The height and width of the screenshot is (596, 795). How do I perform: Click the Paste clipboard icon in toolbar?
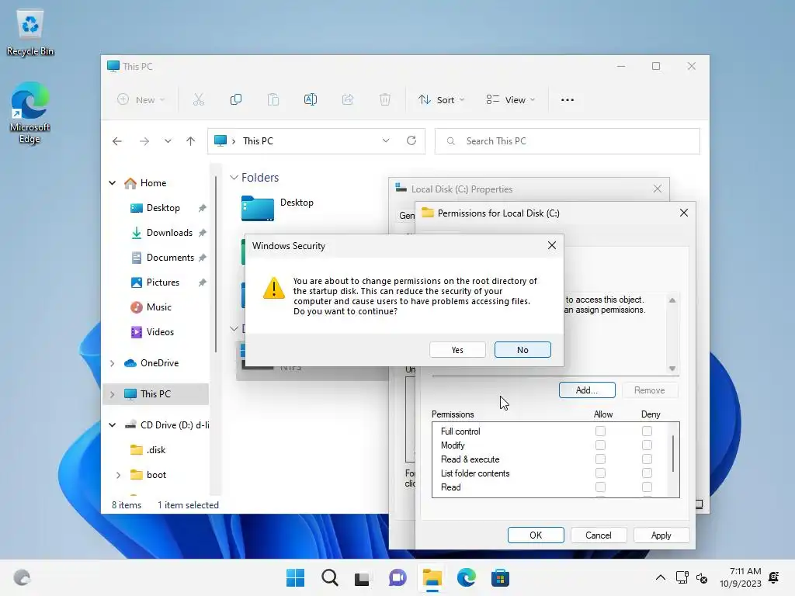[x=273, y=100]
